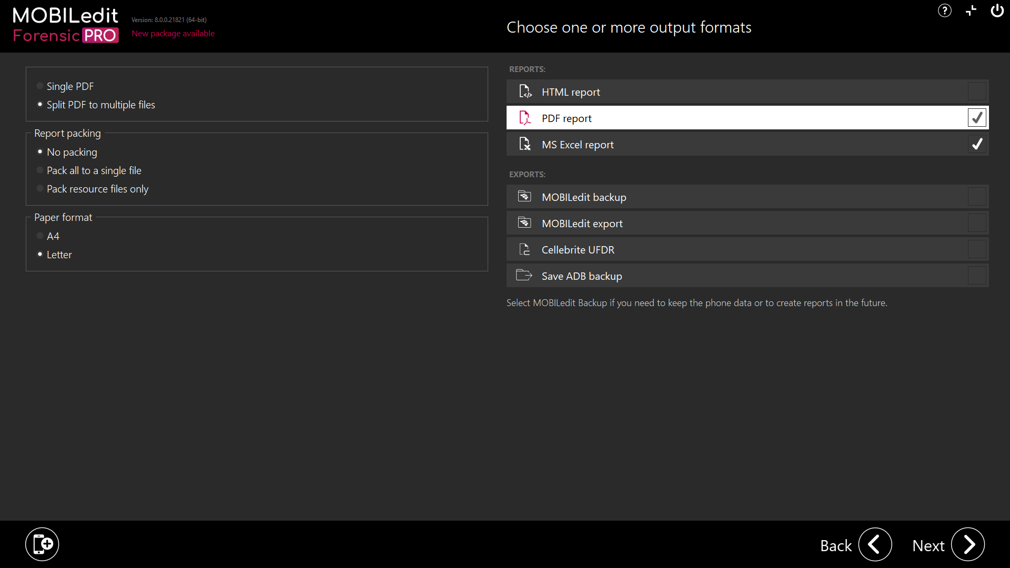This screenshot has height=568, width=1010.
Task: Go Back using the arrow button
Action: [875, 544]
